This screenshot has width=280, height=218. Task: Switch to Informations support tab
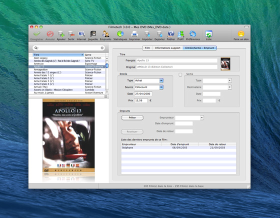coord(167,48)
